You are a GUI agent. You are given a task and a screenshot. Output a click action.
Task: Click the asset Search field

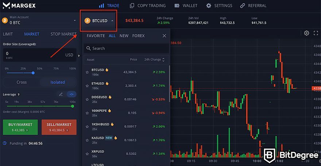tap(127, 48)
